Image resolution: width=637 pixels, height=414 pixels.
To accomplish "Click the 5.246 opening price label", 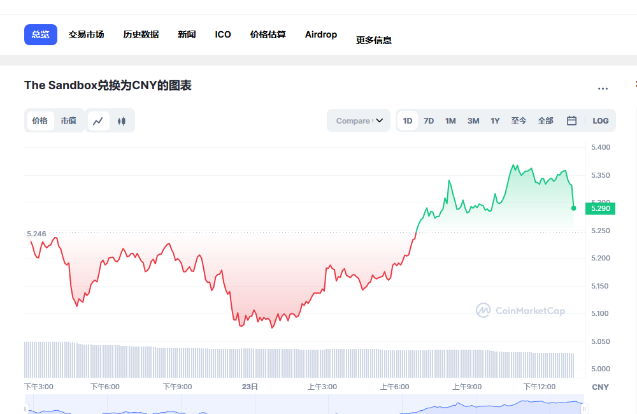I will click(x=36, y=234).
